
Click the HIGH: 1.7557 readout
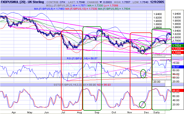pyautogui.click(x=122, y=2)
